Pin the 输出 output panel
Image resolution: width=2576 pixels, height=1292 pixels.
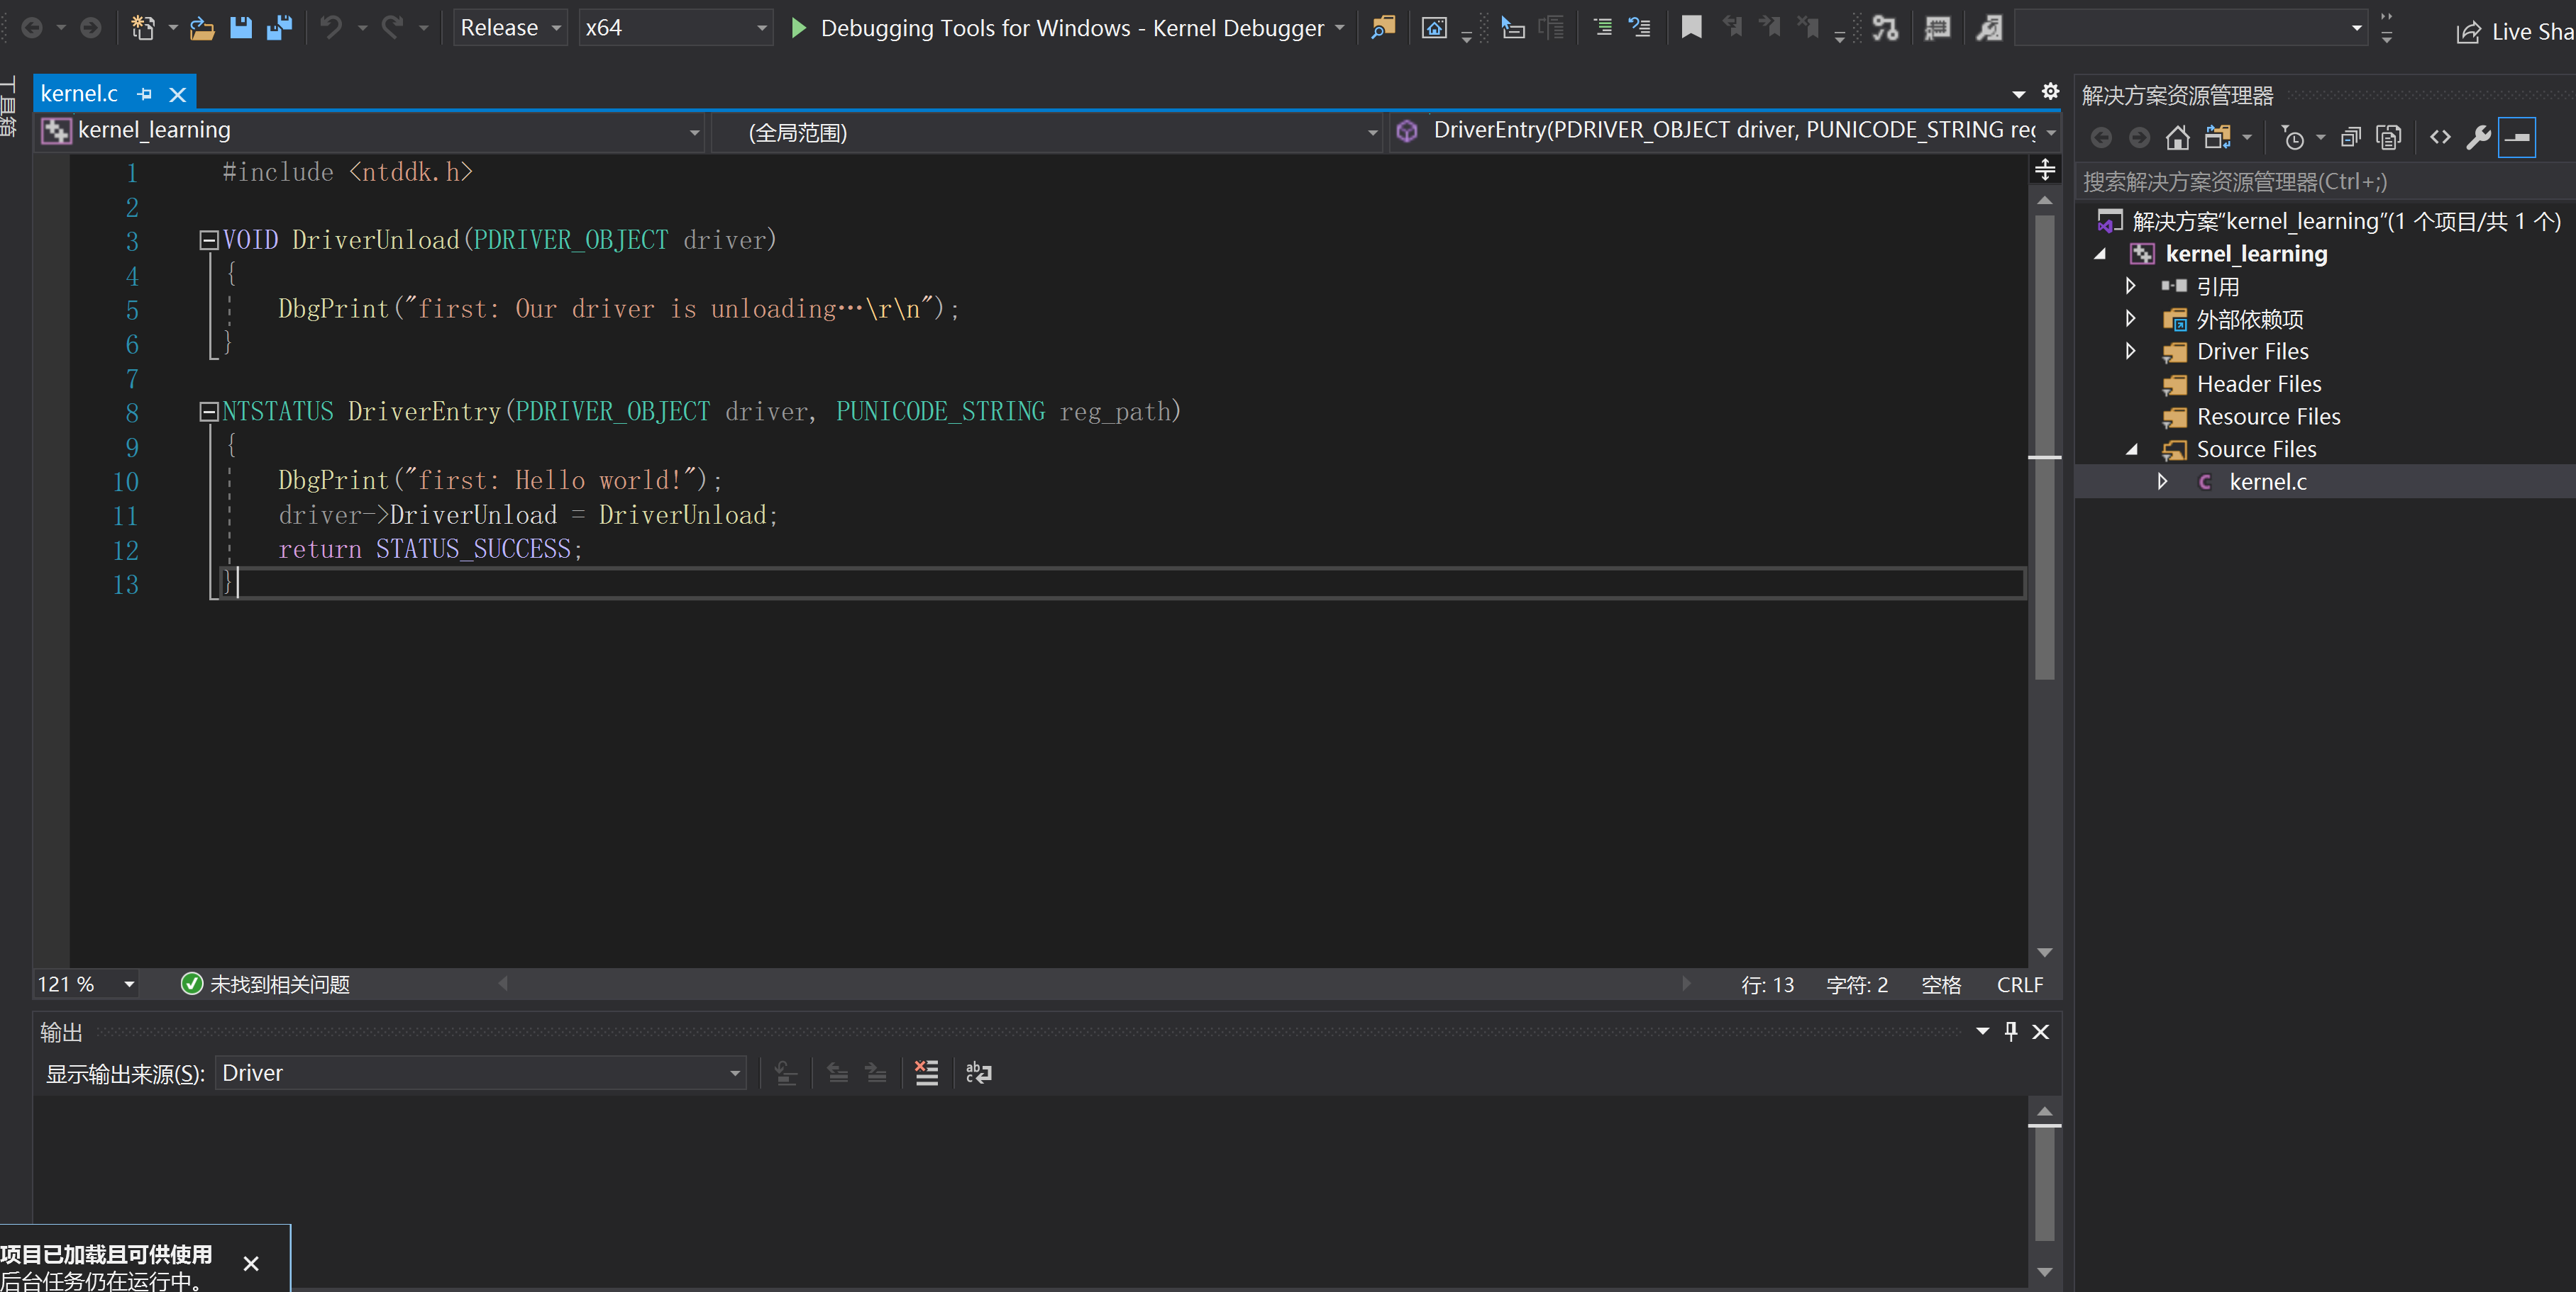(x=2011, y=1031)
